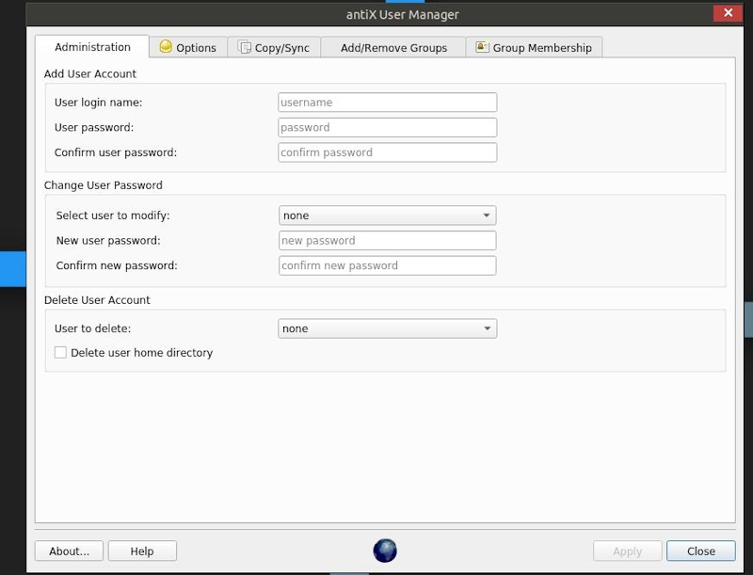Click the New user password field

click(x=387, y=240)
